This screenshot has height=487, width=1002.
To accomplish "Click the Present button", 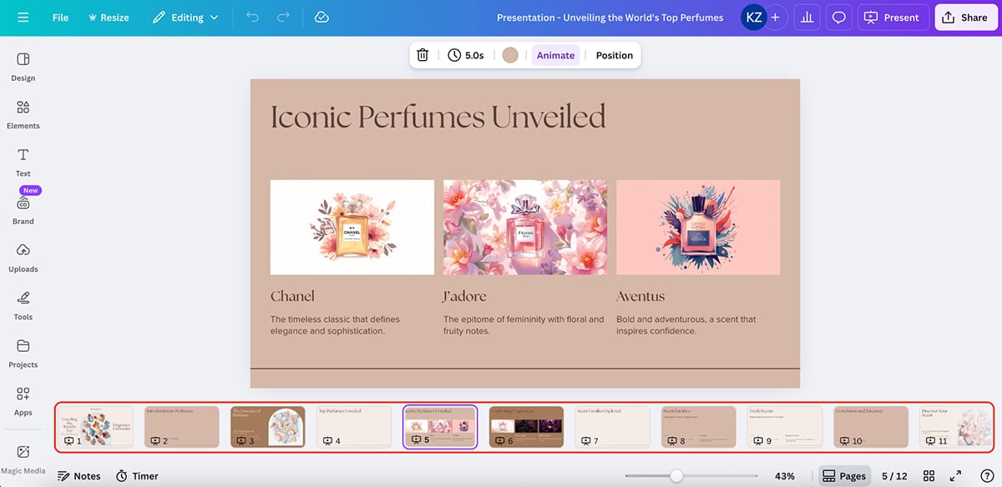I will click(893, 17).
